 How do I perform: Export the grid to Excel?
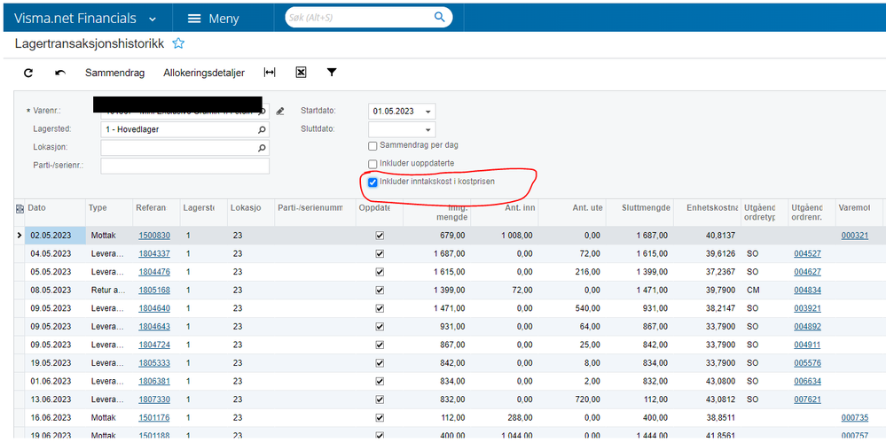tap(302, 73)
